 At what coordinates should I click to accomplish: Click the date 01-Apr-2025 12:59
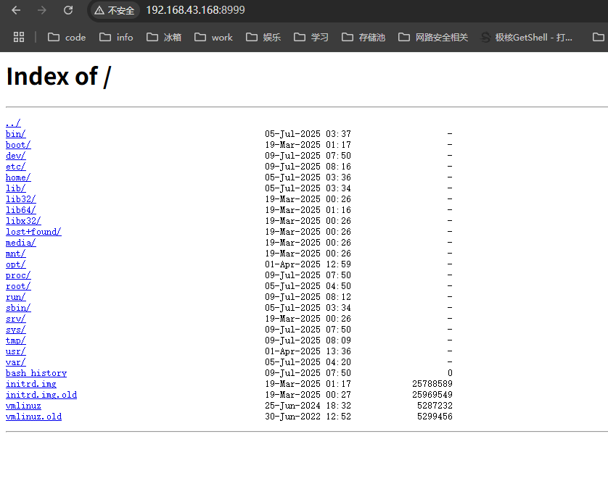[x=308, y=264]
